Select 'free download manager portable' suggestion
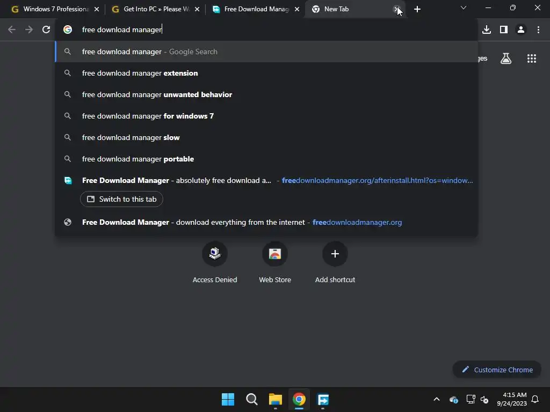 coord(266,159)
